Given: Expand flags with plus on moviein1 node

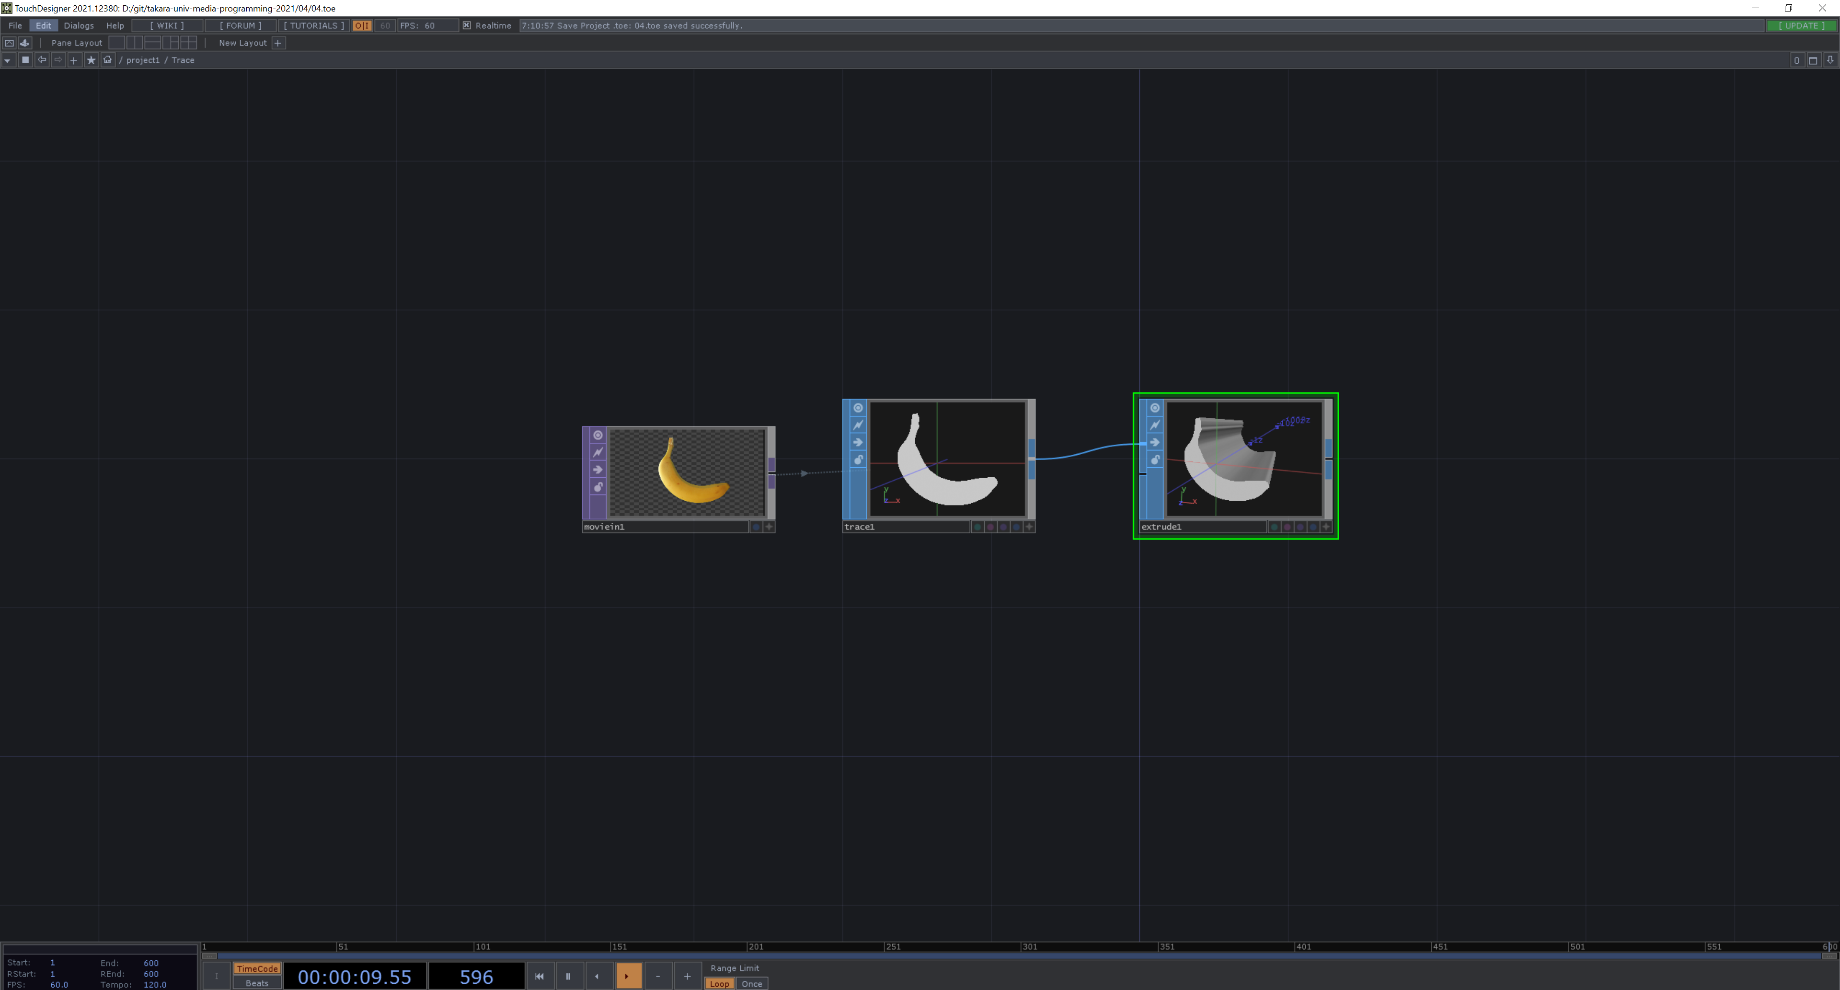Looking at the screenshot, I should pyautogui.click(x=769, y=527).
